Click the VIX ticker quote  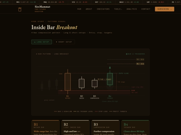[79, 2]
